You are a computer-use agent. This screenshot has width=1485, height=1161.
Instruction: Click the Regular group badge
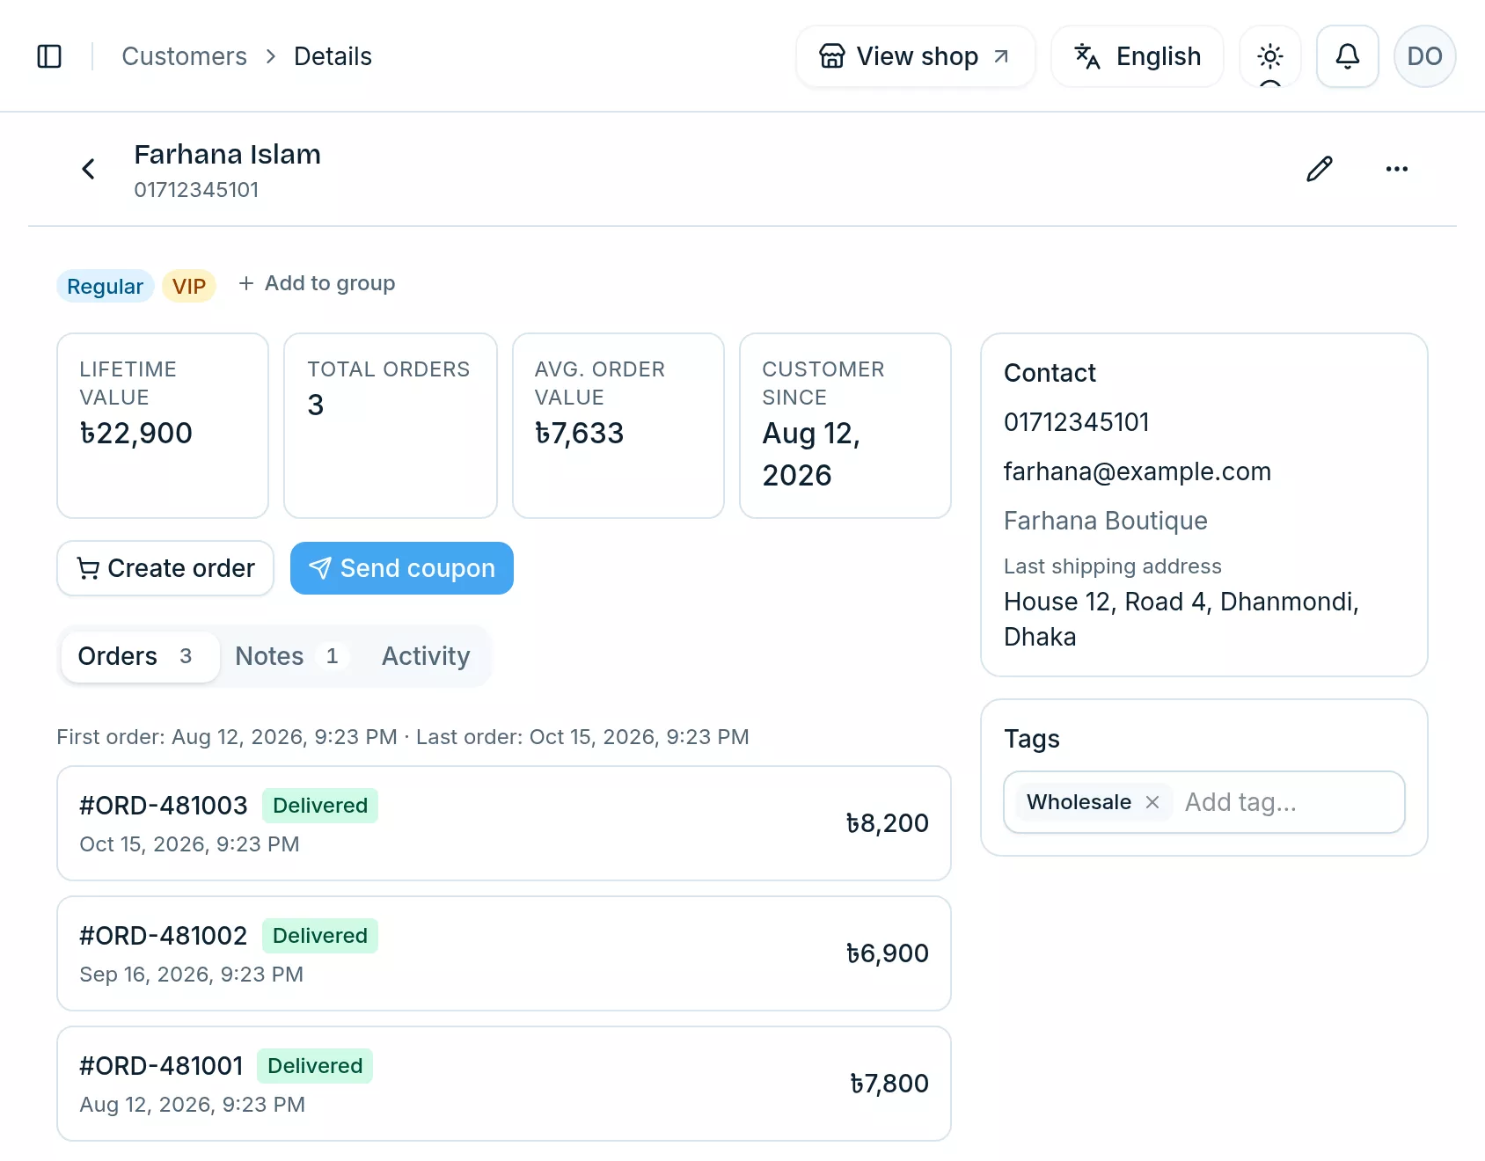tap(105, 287)
